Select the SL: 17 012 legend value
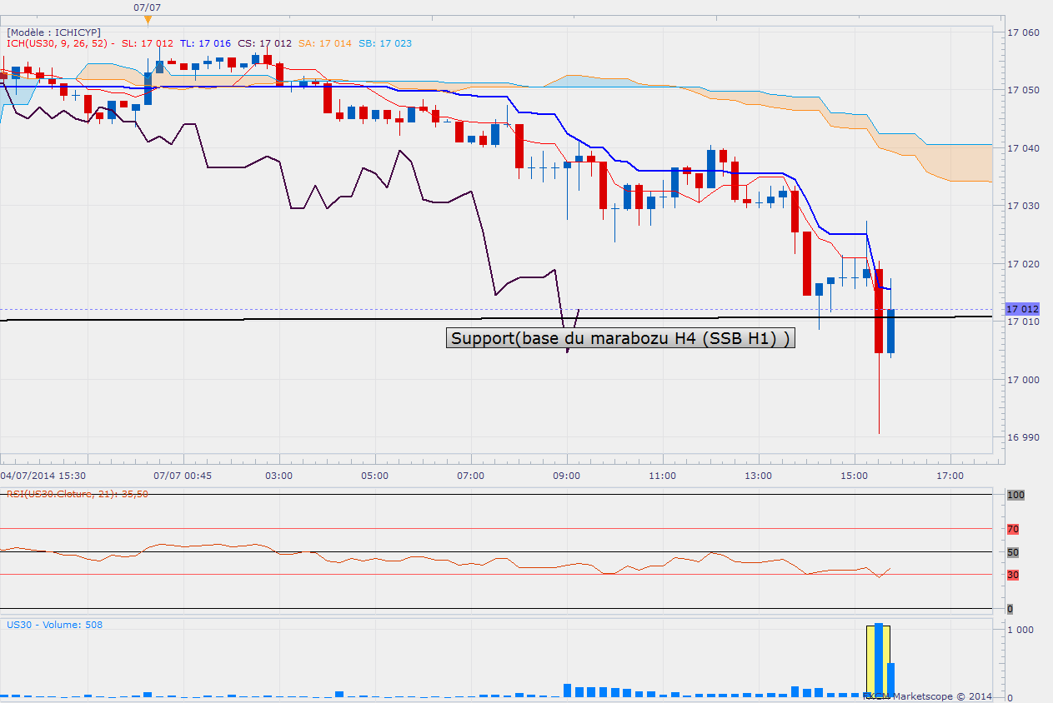 [x=148, y=43]
